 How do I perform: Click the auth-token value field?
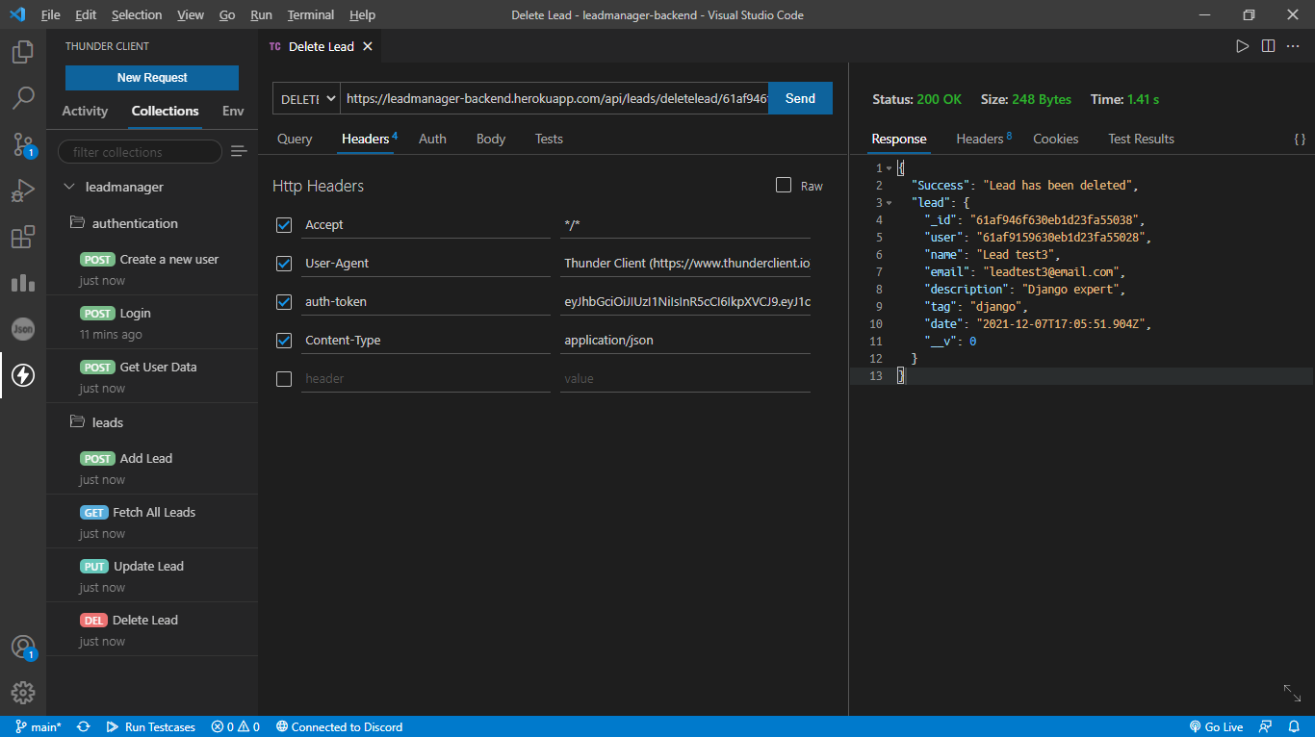686,302
